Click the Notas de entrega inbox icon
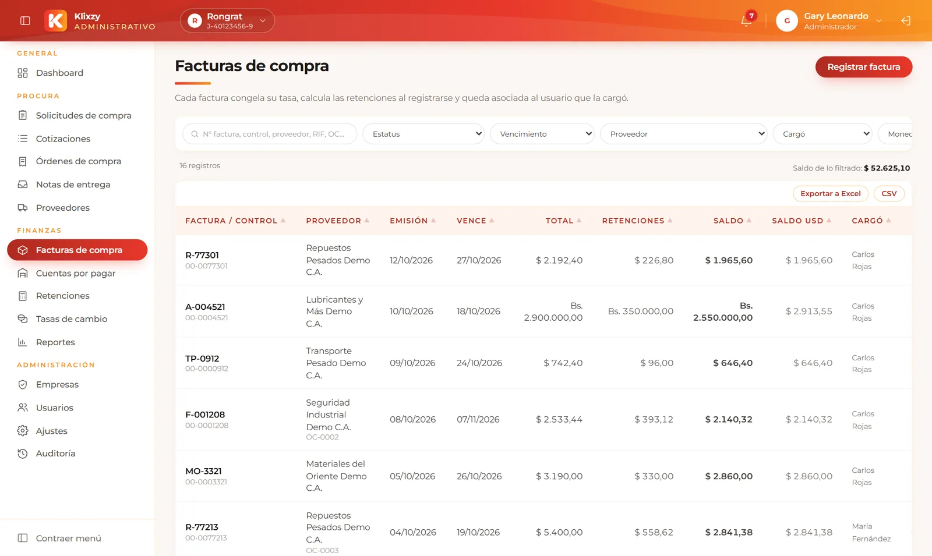932x556 pixels. click(x=23, y=185)
